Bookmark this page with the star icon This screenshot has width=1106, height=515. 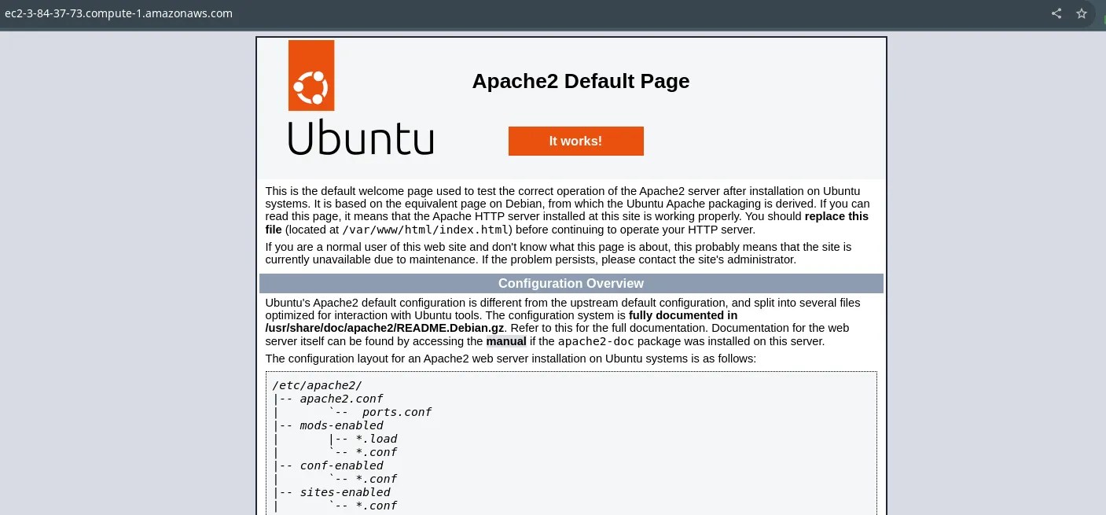coord(1082,13)
